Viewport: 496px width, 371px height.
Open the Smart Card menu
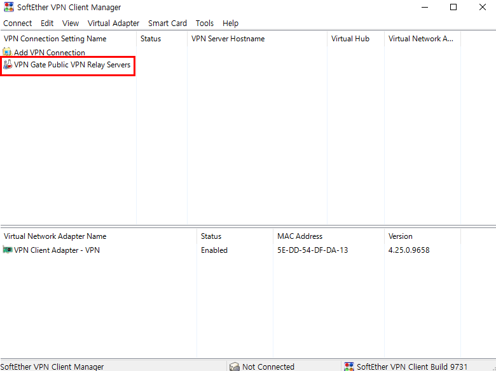pyautogui.click(x=167, y=24)
